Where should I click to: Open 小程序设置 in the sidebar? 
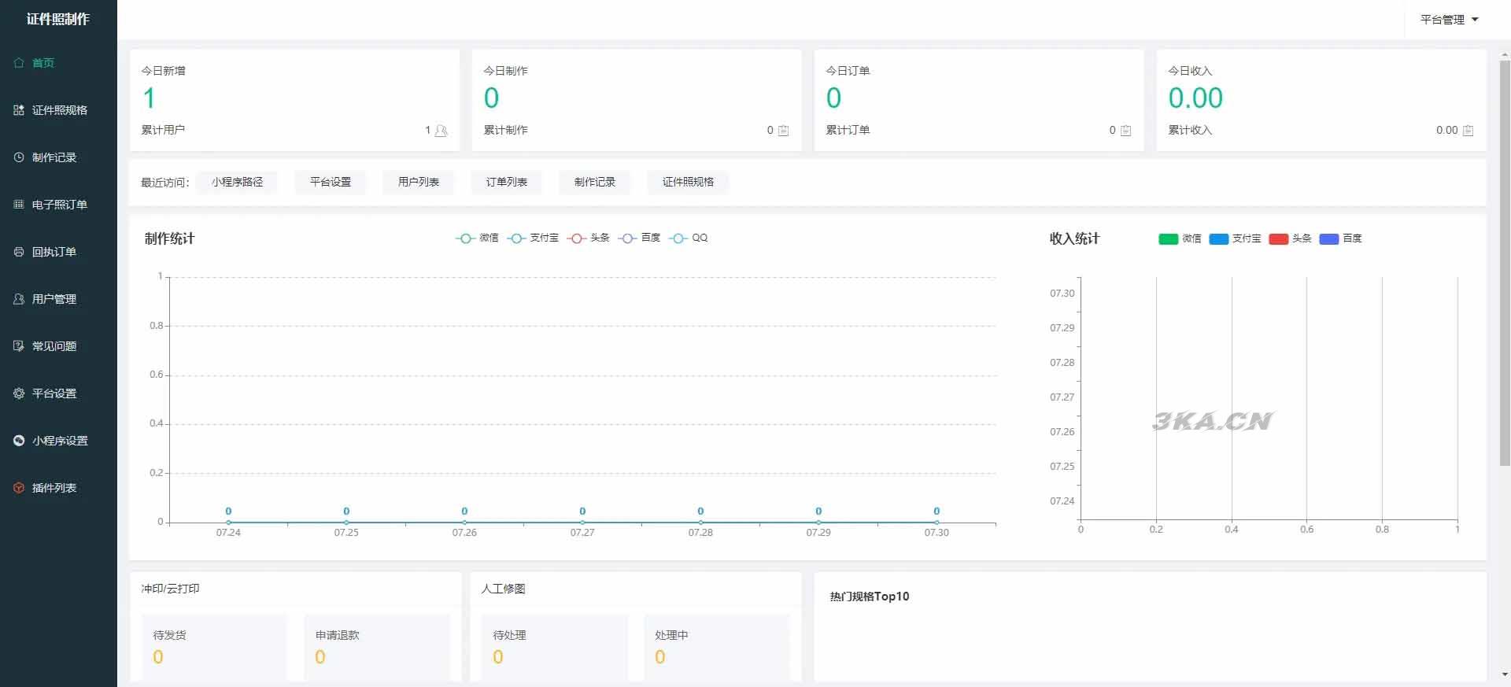coord(60,441)
